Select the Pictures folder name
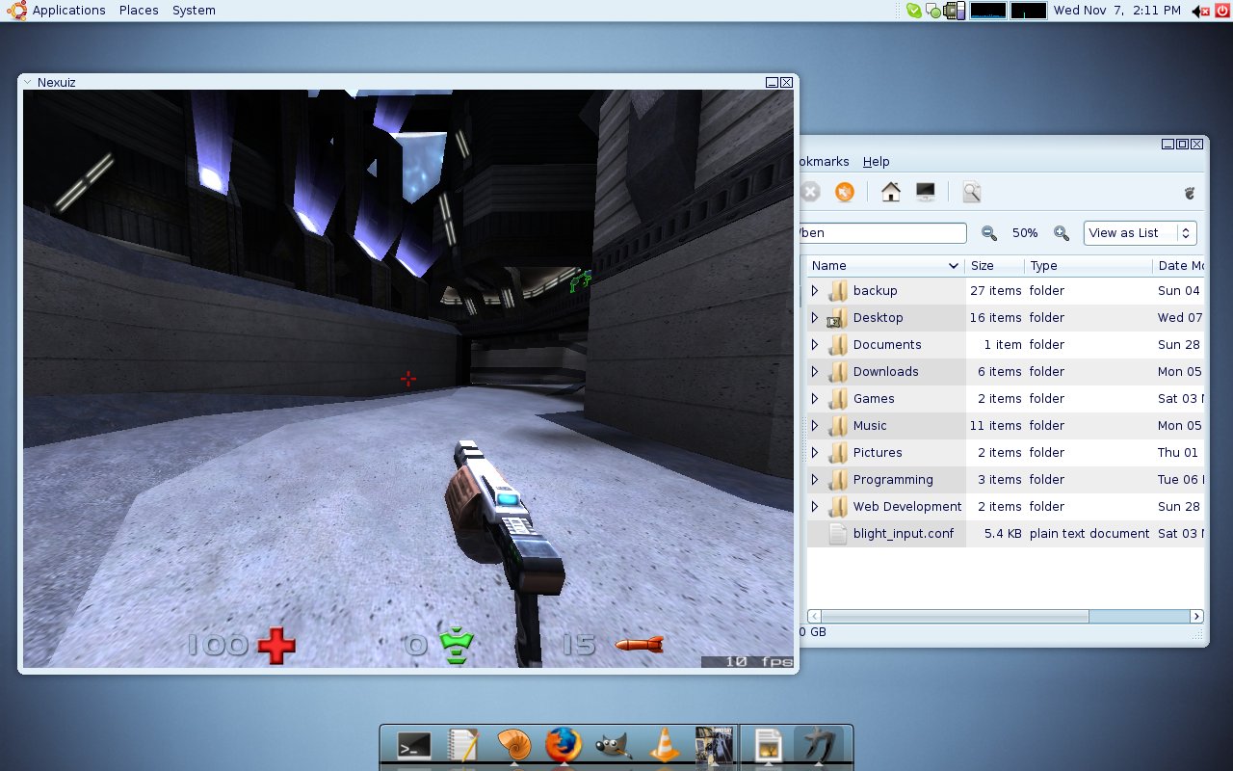Screen dimensions: 1233x771 pyautogui.click(x=878, y=452)
